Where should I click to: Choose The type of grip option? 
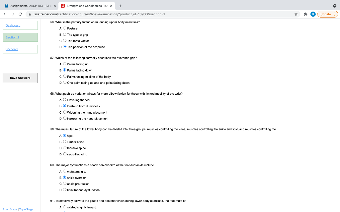pyautogui.click(x=65, y=34)
